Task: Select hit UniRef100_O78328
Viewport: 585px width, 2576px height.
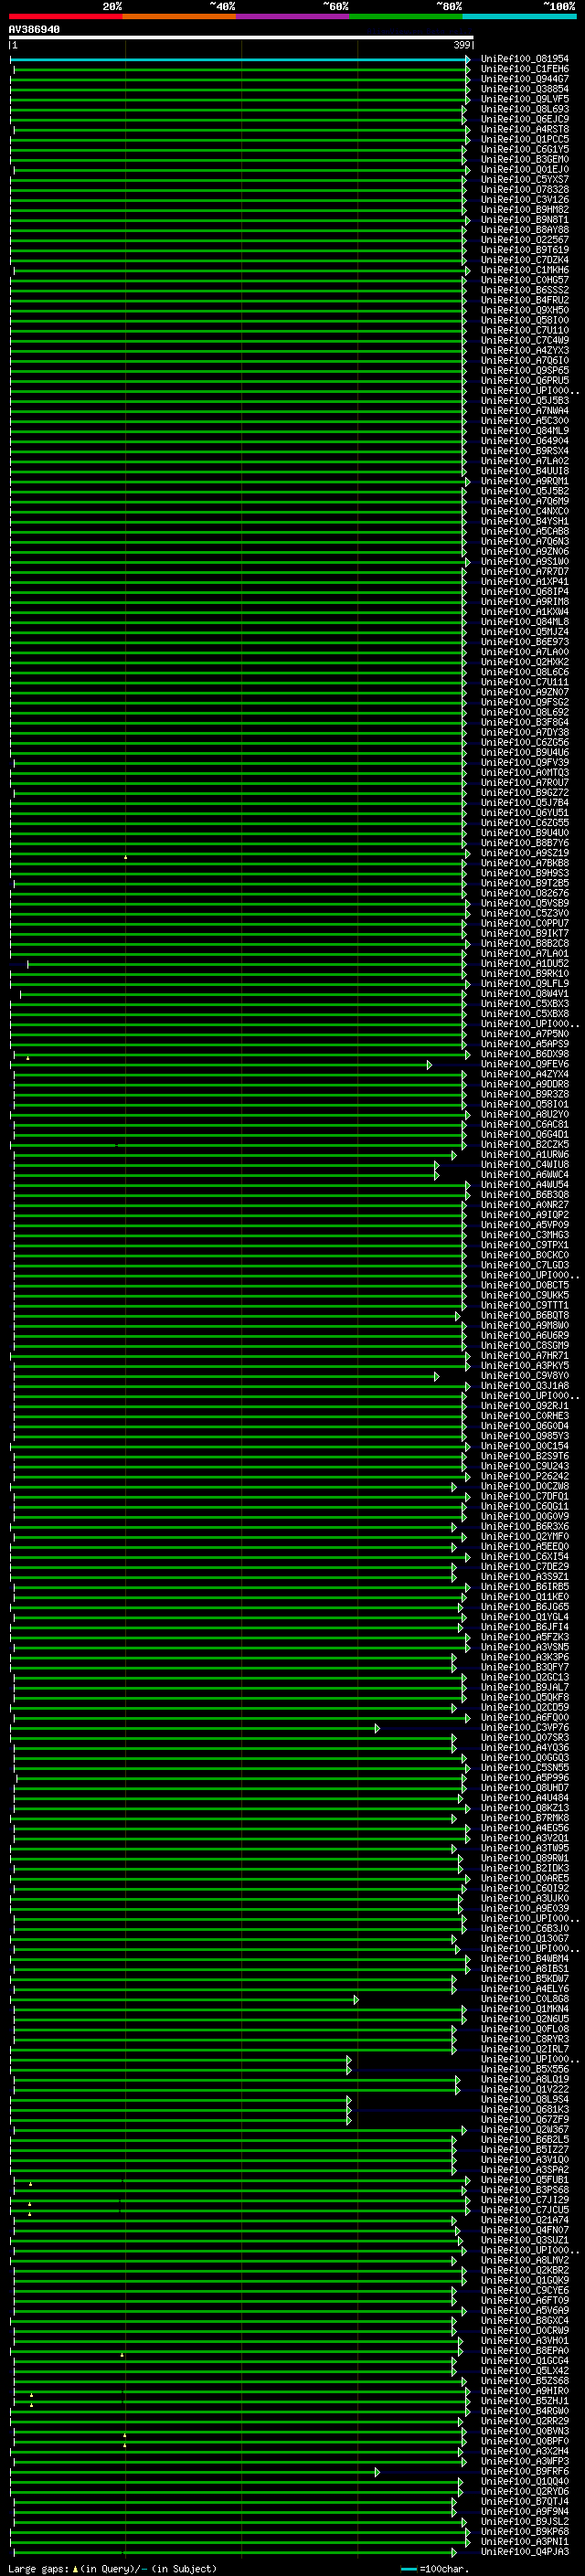Action: click(524, 189)
